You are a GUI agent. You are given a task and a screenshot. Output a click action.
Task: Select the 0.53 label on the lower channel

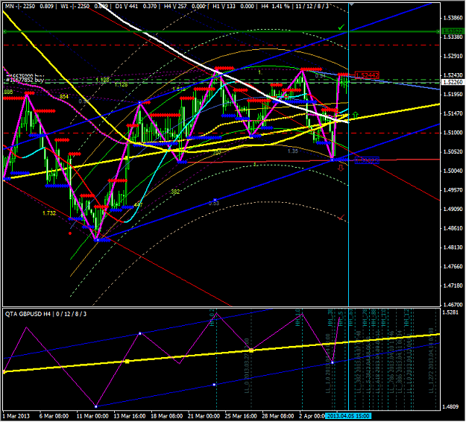(x=214, y=204)
